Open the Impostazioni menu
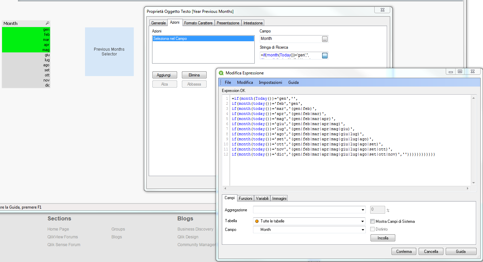Image resolution: width=483 pixels, height=262 pixels. (270, 82)
